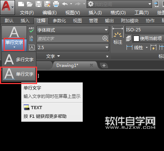Open the ISO-25 dimension style dropdown
This screenshot has height=151, width=164.
144,29
